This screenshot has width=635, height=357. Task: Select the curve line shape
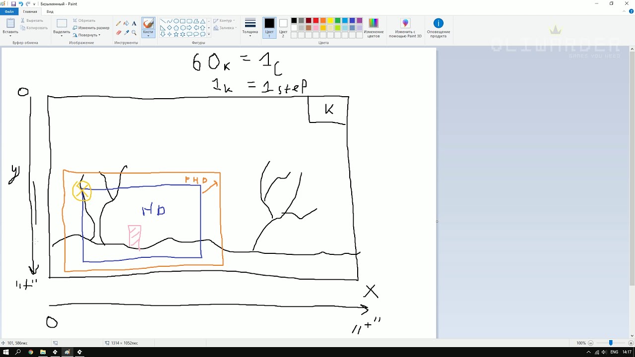click(x=169, y=21)
